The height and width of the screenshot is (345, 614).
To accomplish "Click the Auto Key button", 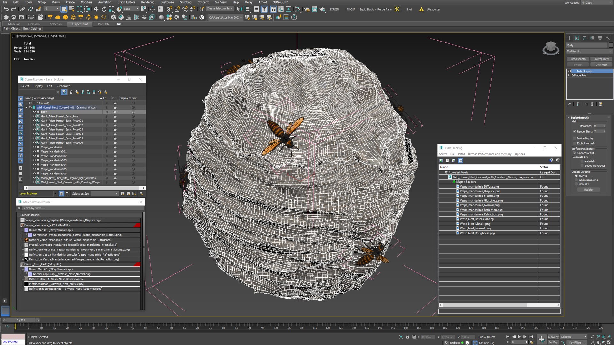I will pos(553,337).
